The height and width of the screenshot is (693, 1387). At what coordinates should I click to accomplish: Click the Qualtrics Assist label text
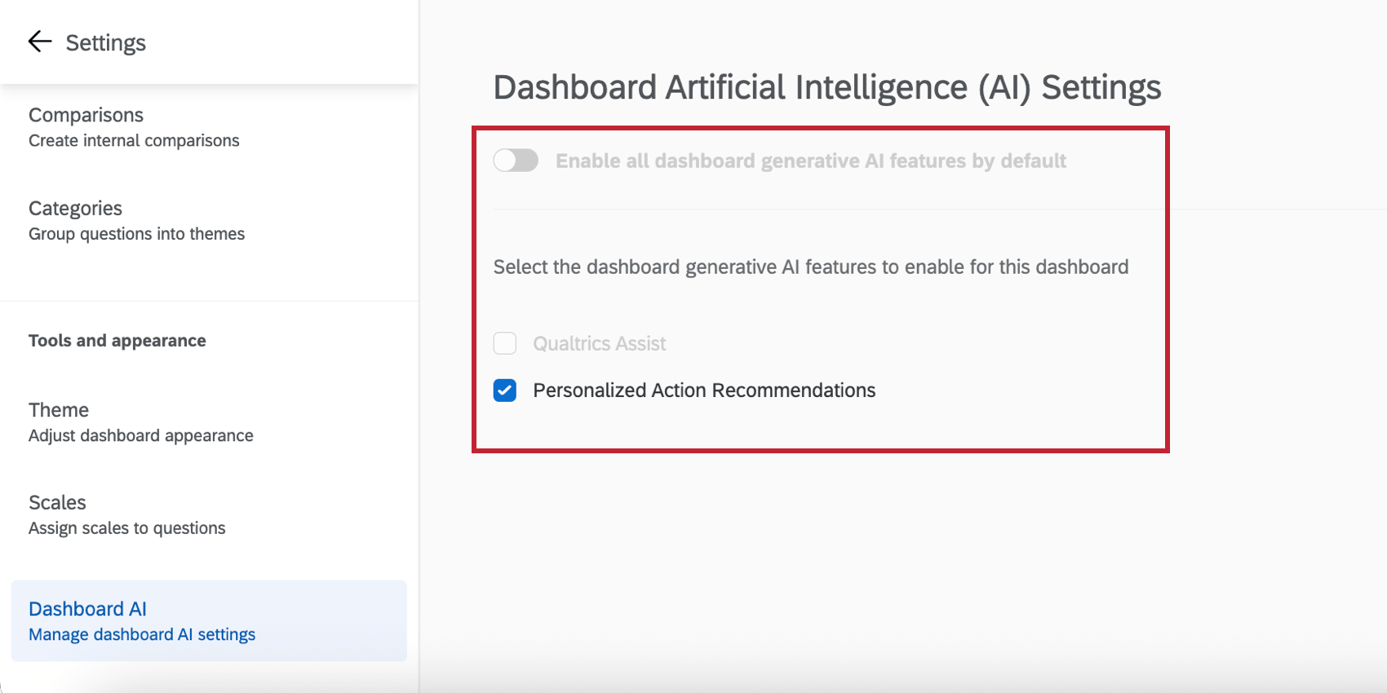600,343
